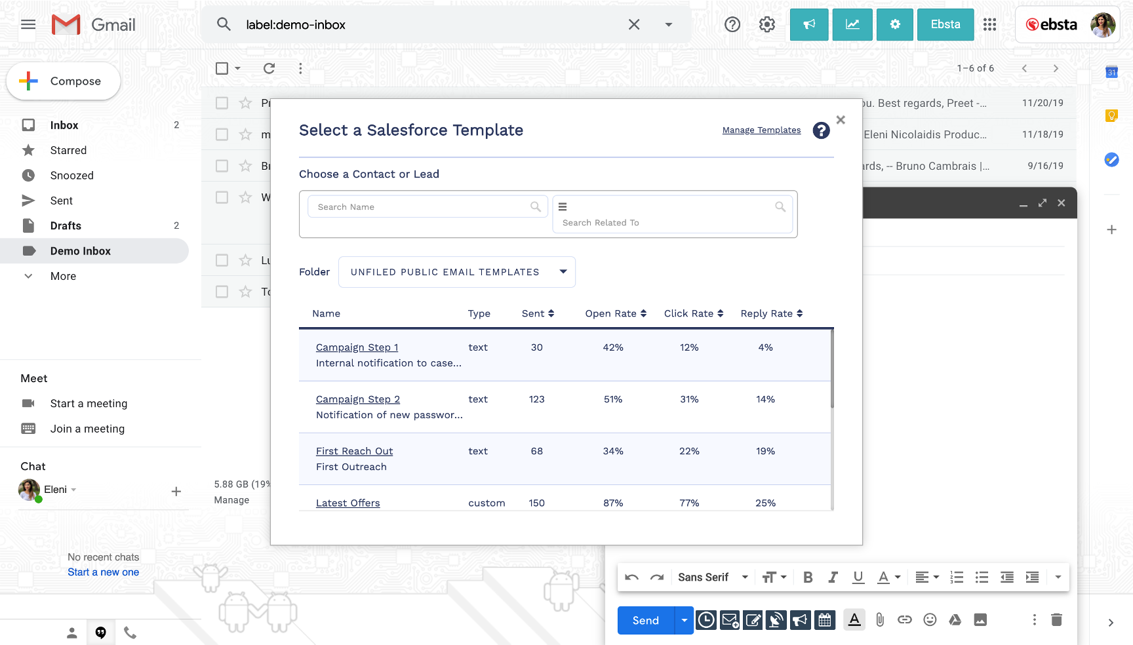Apply bold formatting

[x=808, y=577]
